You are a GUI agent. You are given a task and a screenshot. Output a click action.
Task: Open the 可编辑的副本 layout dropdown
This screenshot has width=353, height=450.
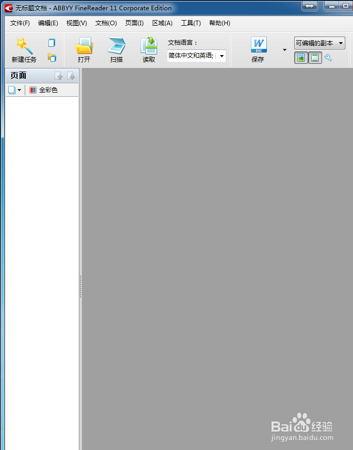(x=320, y=43)
